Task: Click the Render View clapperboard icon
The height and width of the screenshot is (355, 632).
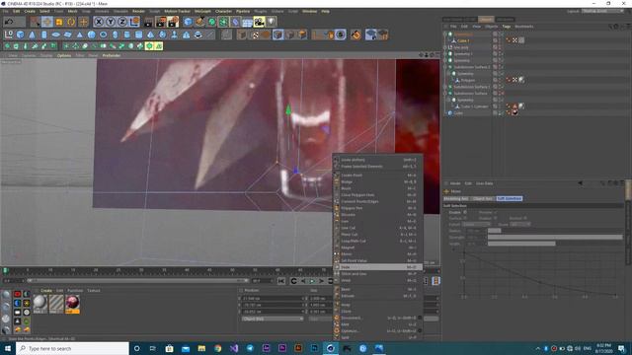Action: click(149, 22)
